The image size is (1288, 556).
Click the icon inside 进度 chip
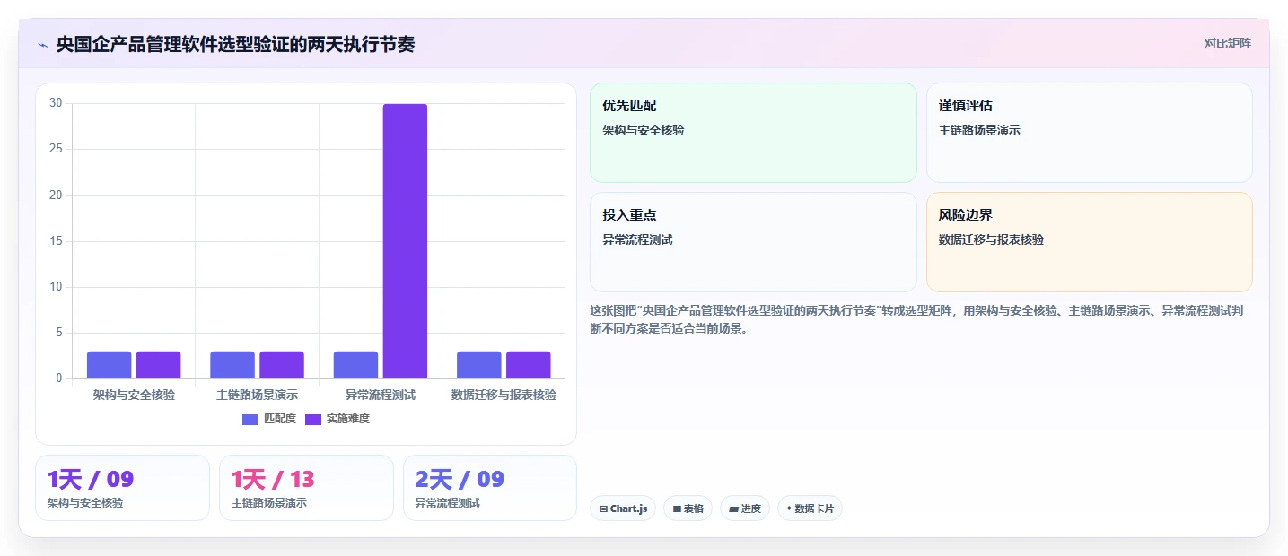click(733, 508)
